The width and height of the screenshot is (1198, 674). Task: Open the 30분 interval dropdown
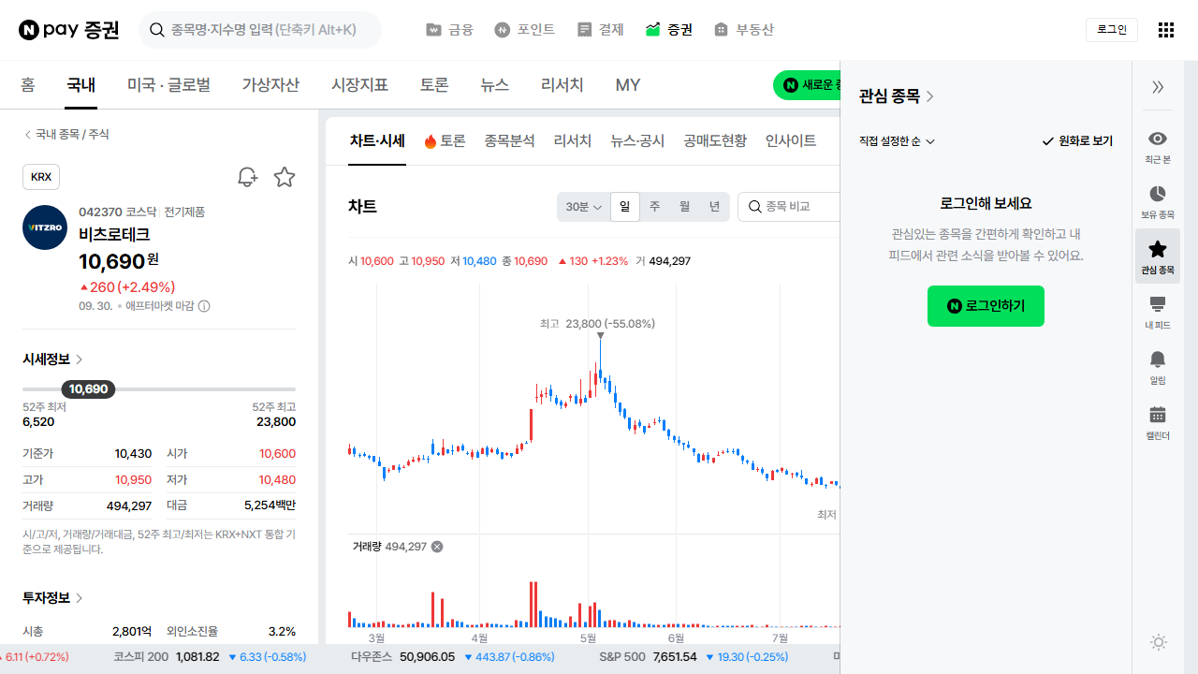click(x=583, y=207)
